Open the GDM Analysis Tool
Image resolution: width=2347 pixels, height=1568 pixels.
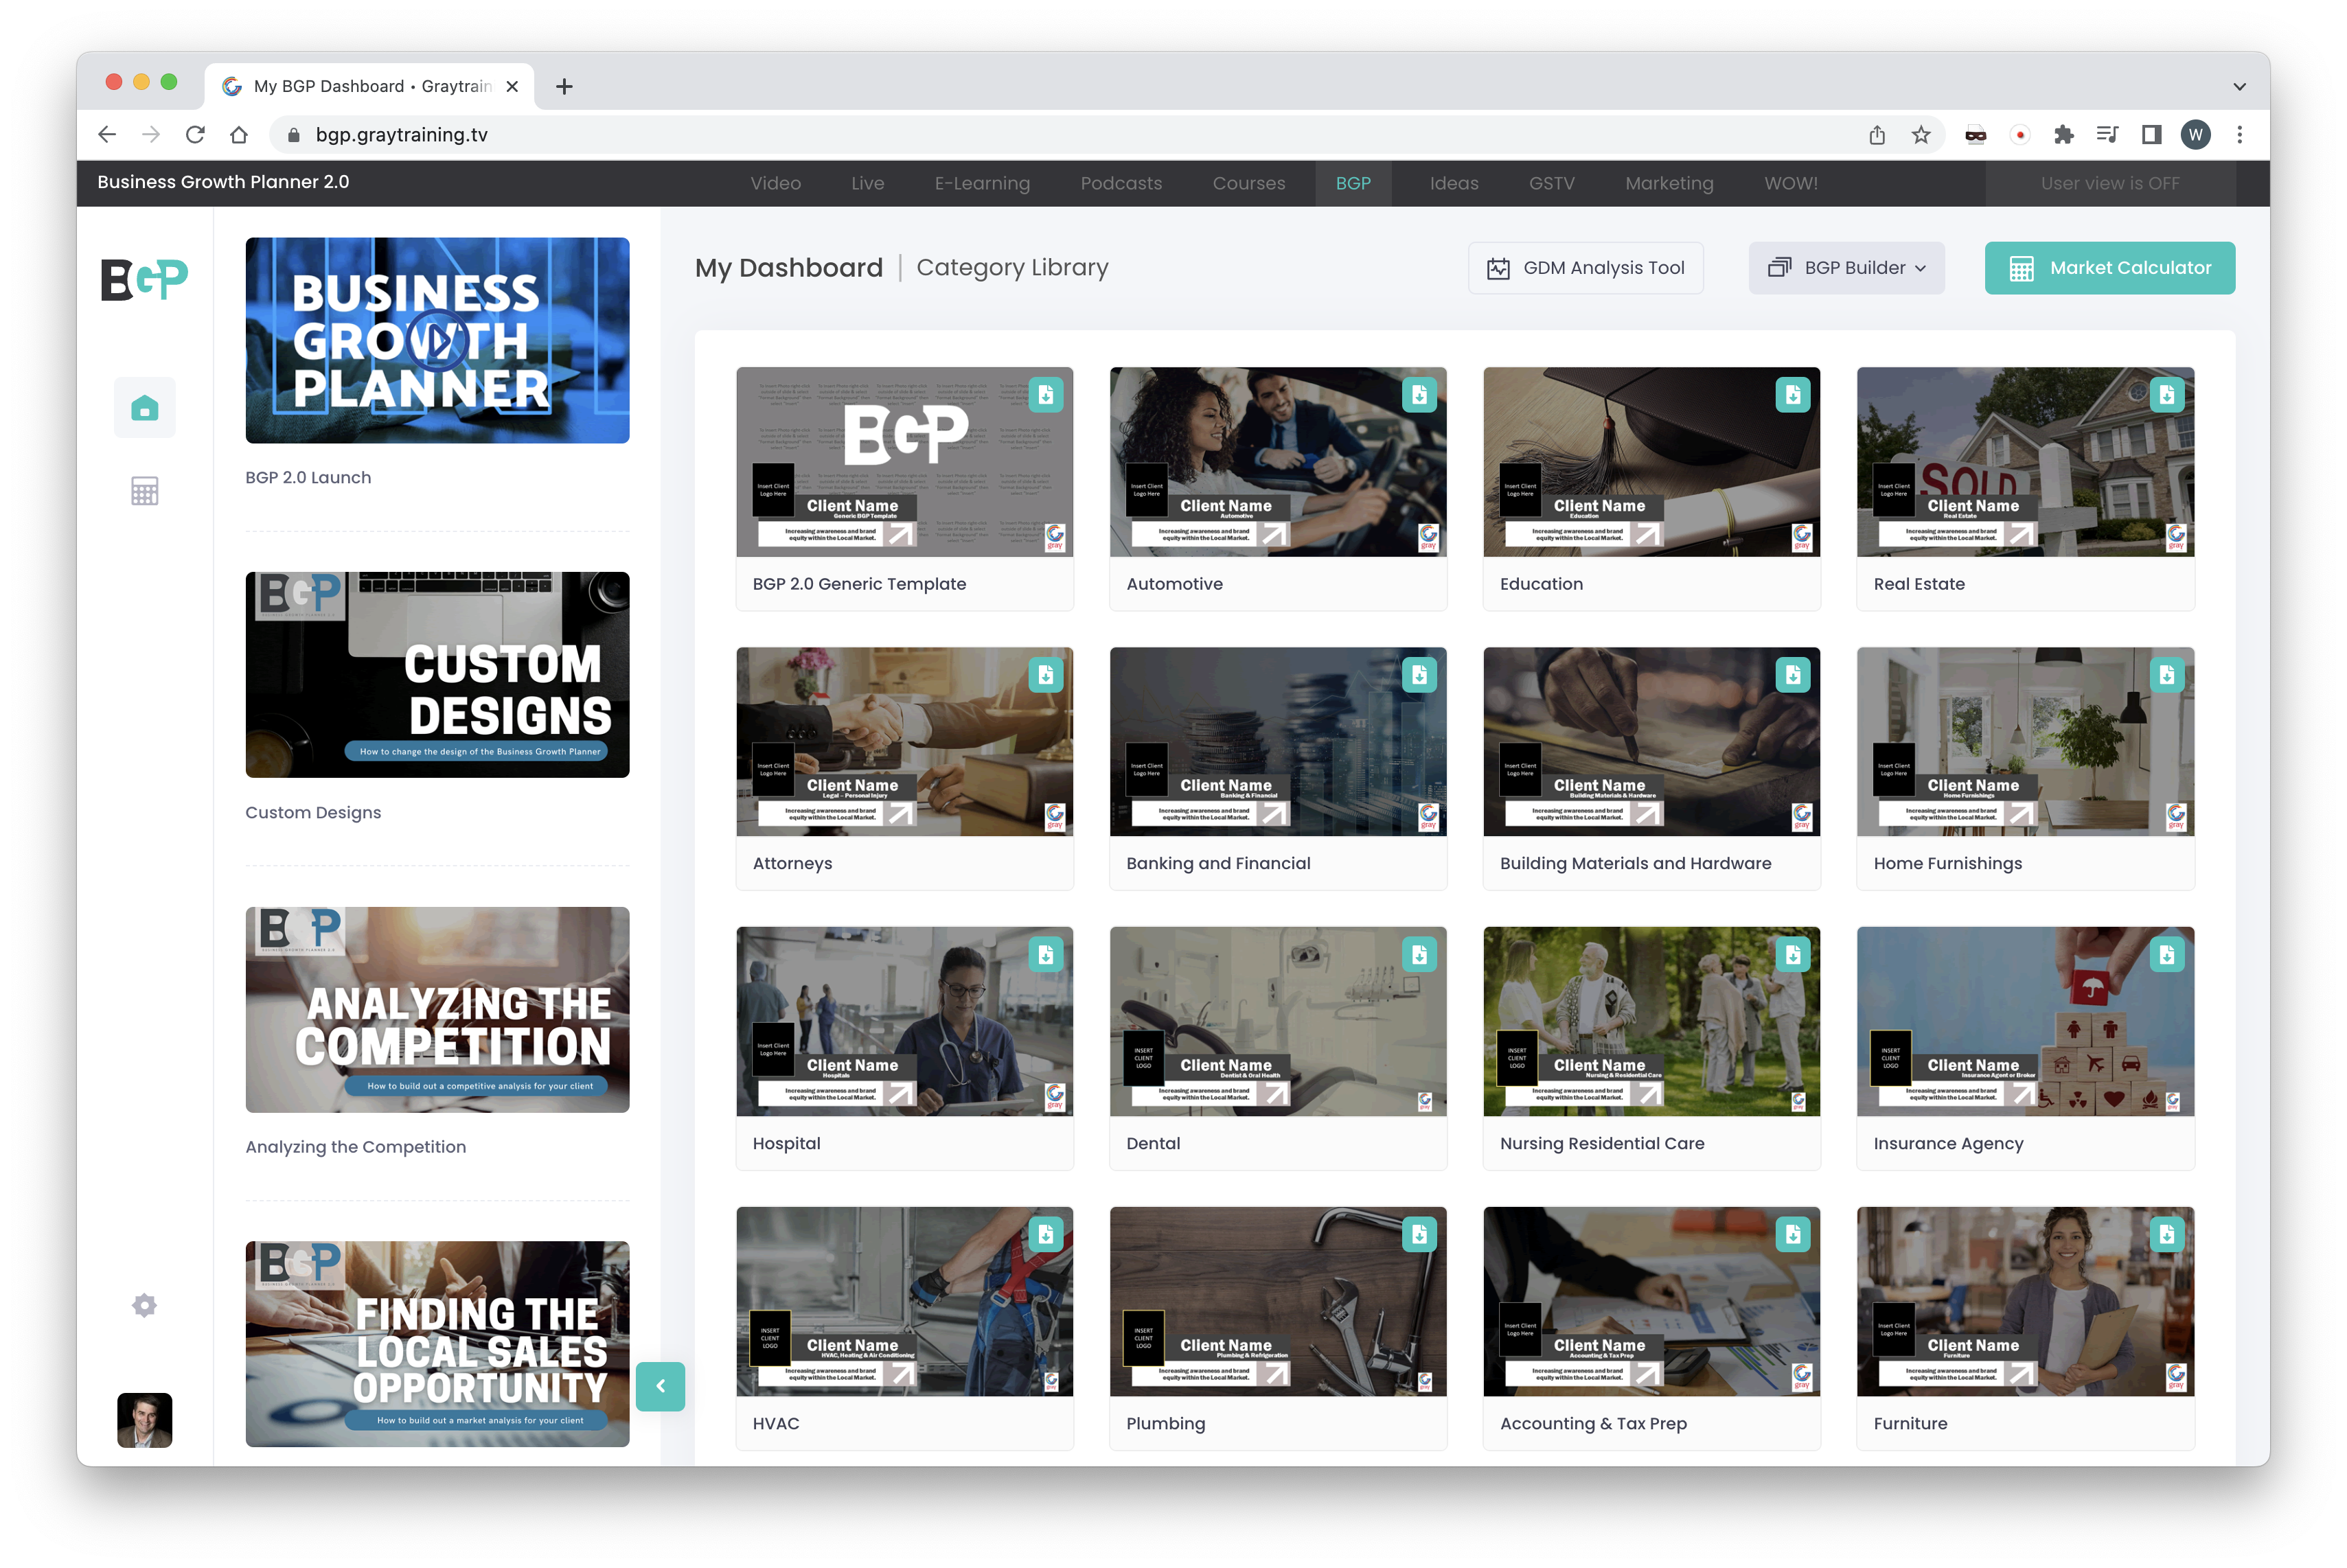1585,268
